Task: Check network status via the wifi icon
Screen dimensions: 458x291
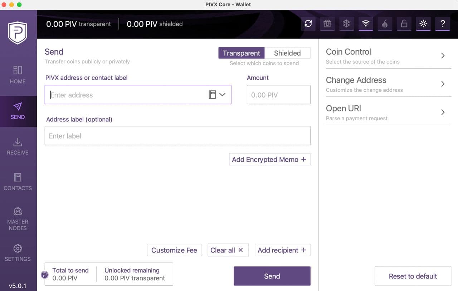Action: 366,24
